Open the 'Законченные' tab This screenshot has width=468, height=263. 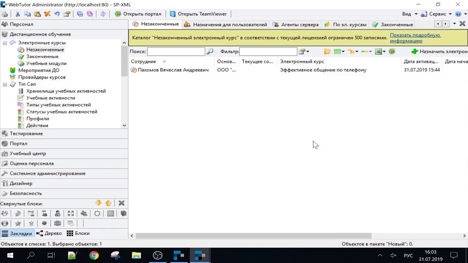tap(393, 24)
